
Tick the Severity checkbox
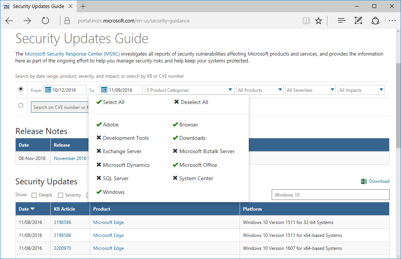[x=60, y=195]
